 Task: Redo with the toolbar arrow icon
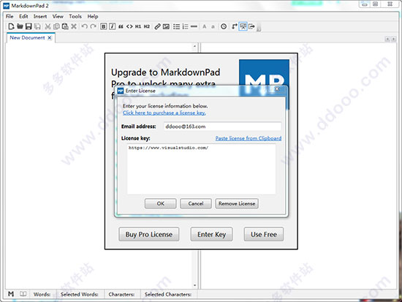click(94, 26)
